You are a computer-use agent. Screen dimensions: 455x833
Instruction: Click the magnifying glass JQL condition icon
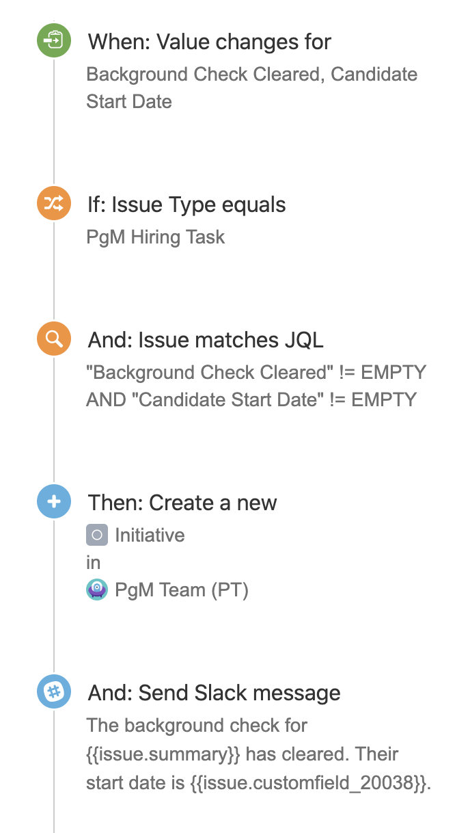pos(53,339)
